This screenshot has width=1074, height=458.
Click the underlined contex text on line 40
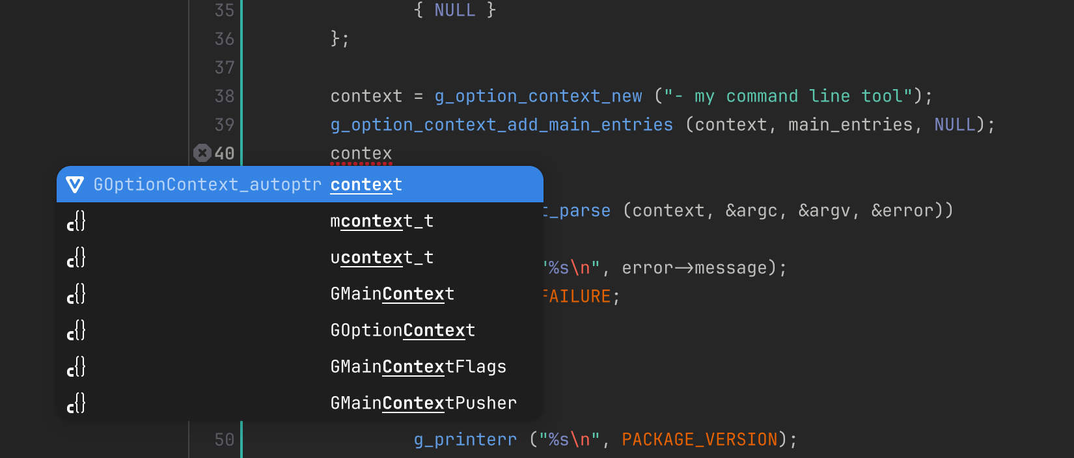361,154
